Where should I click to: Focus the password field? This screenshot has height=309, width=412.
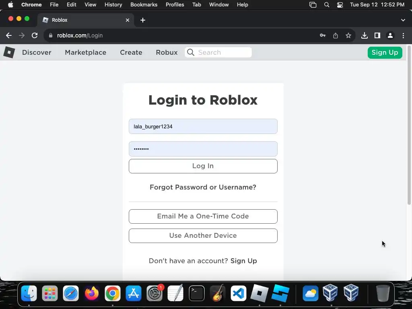pyautogui.click(x=203, y=149)
